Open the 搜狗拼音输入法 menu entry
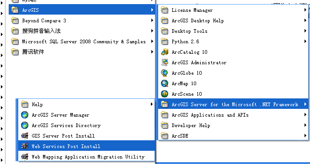Viewport: 310px width, 164px height. click(82, 31)
